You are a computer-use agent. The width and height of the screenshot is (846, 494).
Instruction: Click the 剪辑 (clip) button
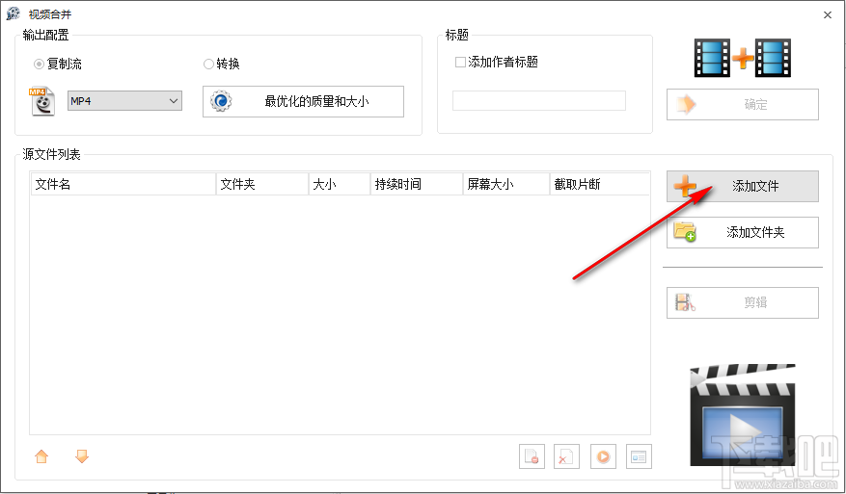(743, 302)
